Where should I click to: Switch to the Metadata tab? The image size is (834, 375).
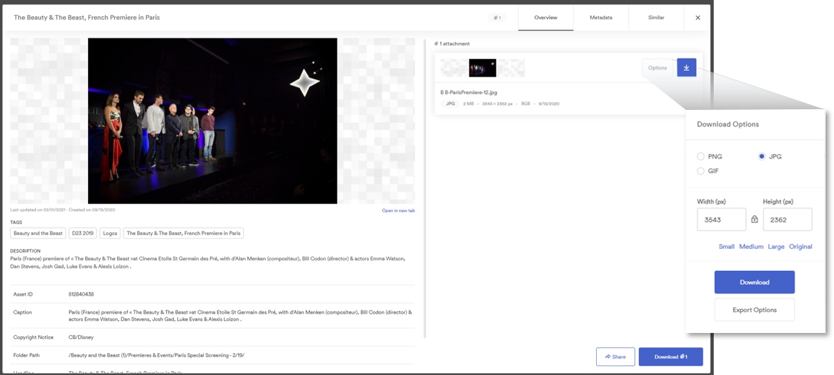pyautogui.click(x=601, y=17)
